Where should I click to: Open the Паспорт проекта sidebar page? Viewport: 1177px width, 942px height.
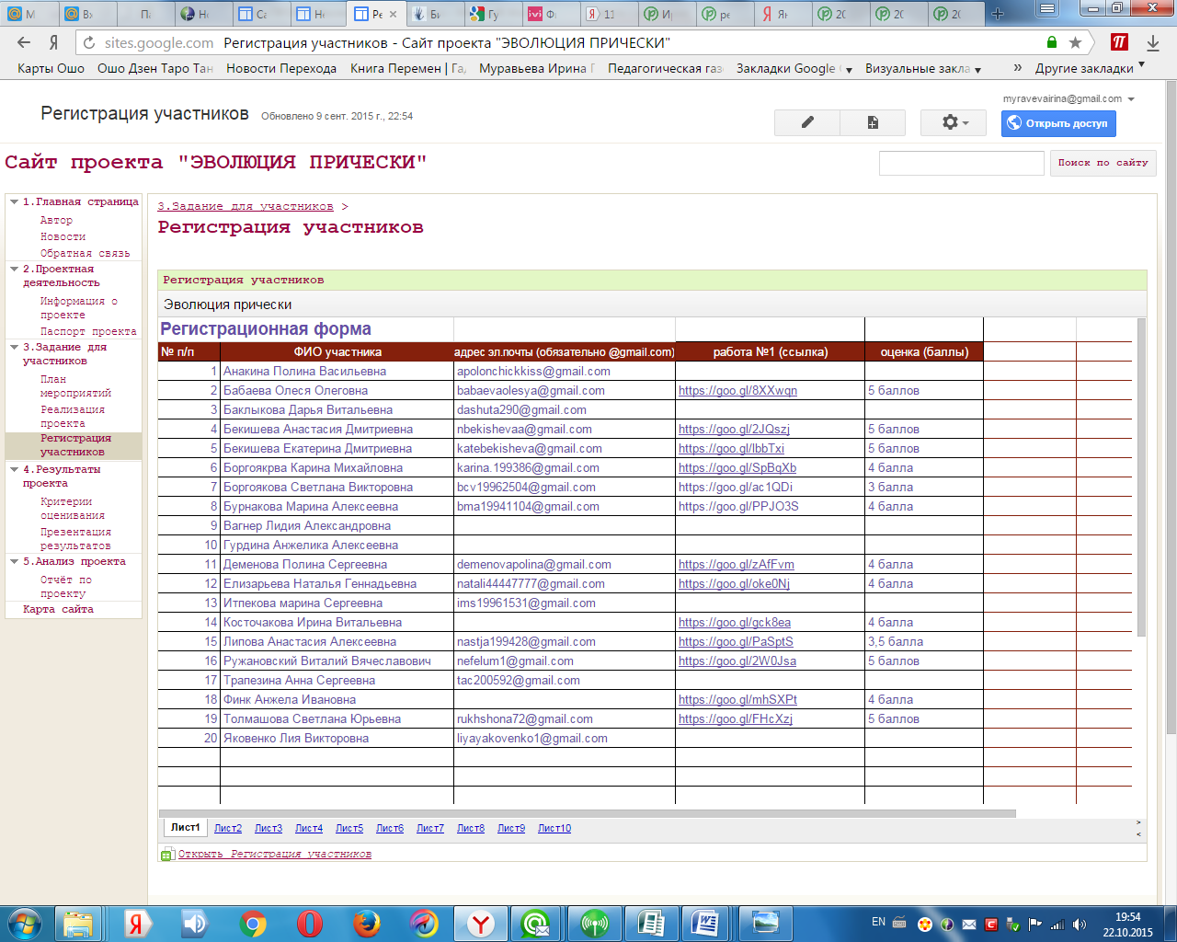click(x=88, y=331)
